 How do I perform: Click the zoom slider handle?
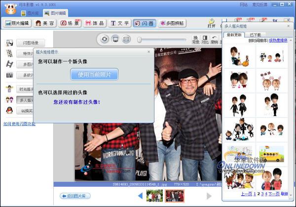(x=140, y=39)
